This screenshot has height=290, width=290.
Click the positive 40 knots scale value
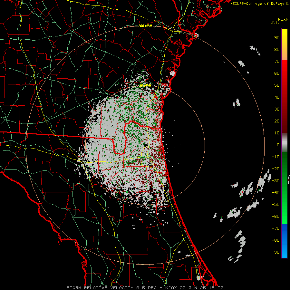[277, 97]
